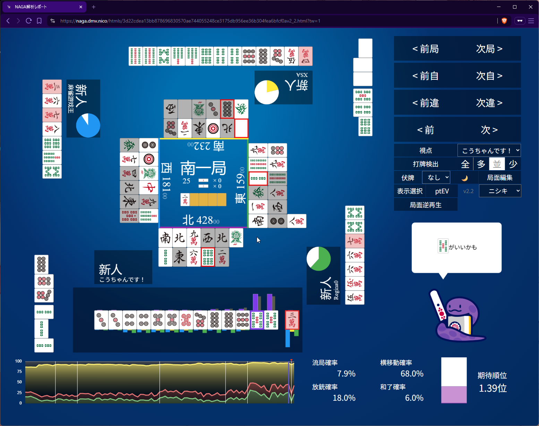Expand the 伏牌 dropdown showing なし
This screenshot has height=426, width=539.
pyautogui.click(x=436, y=177)
